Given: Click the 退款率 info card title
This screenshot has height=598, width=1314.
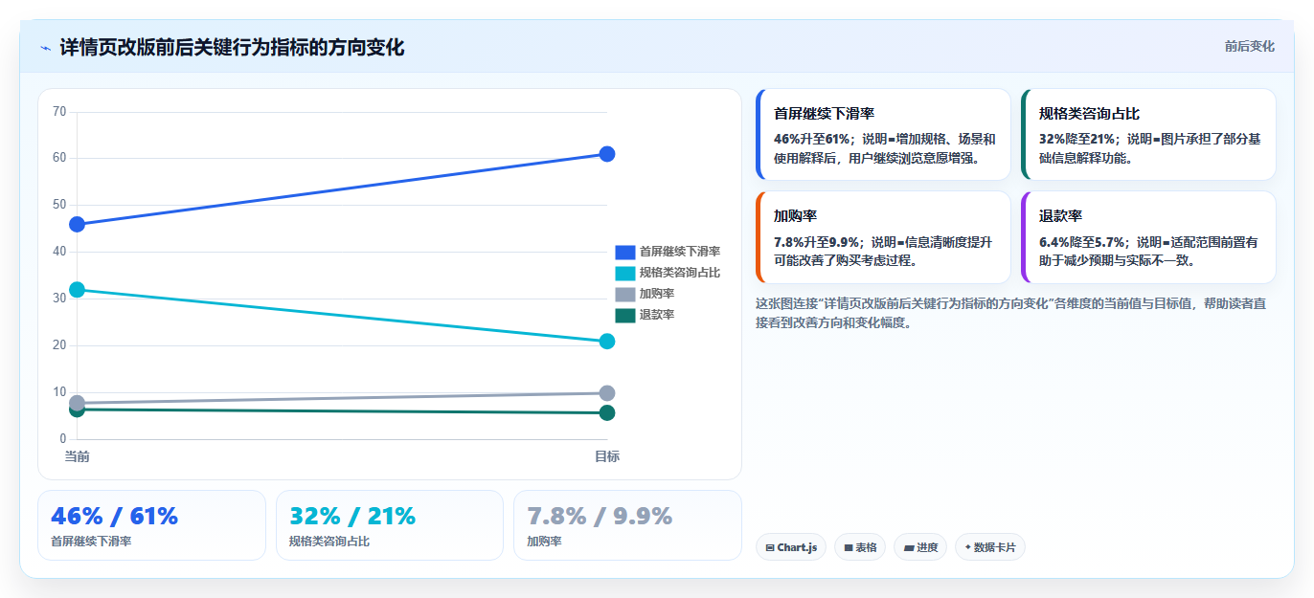Looking at the screenshot, I should pyautogui.click(x=1060, y=216).
